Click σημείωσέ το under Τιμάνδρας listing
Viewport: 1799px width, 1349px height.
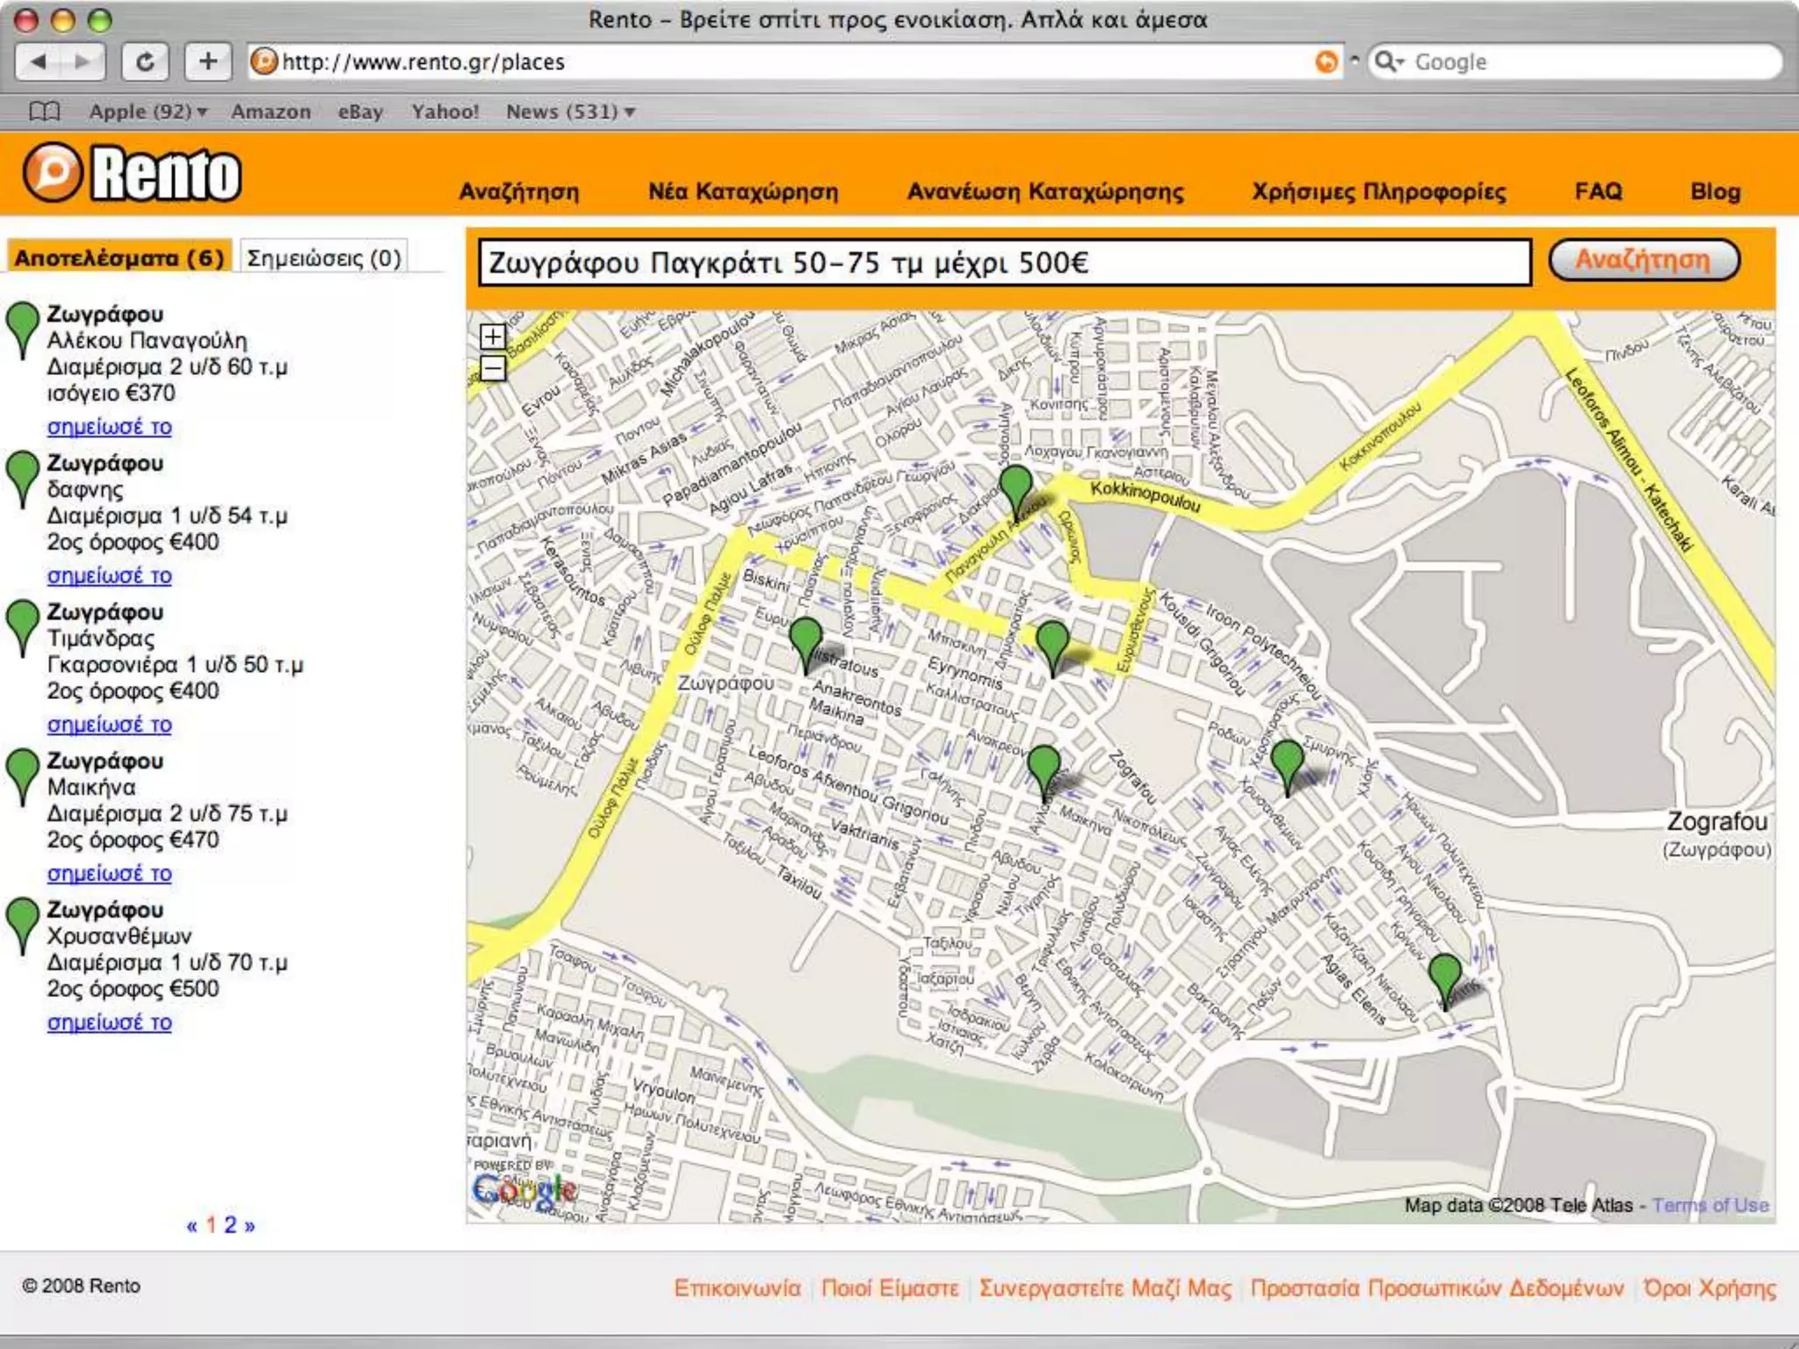110,725
